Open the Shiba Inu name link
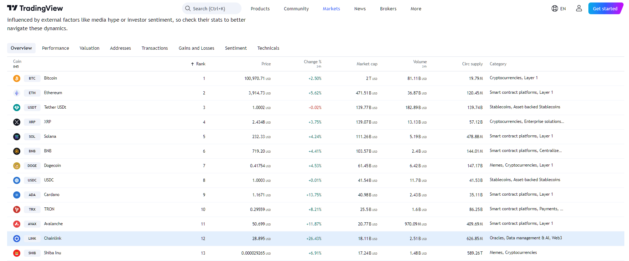This screenshot has height=261, width=629. (52, 253)
